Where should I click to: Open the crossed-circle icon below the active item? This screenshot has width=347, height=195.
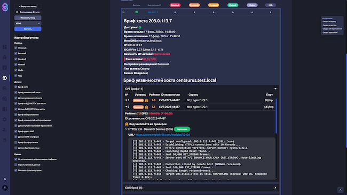5,88
